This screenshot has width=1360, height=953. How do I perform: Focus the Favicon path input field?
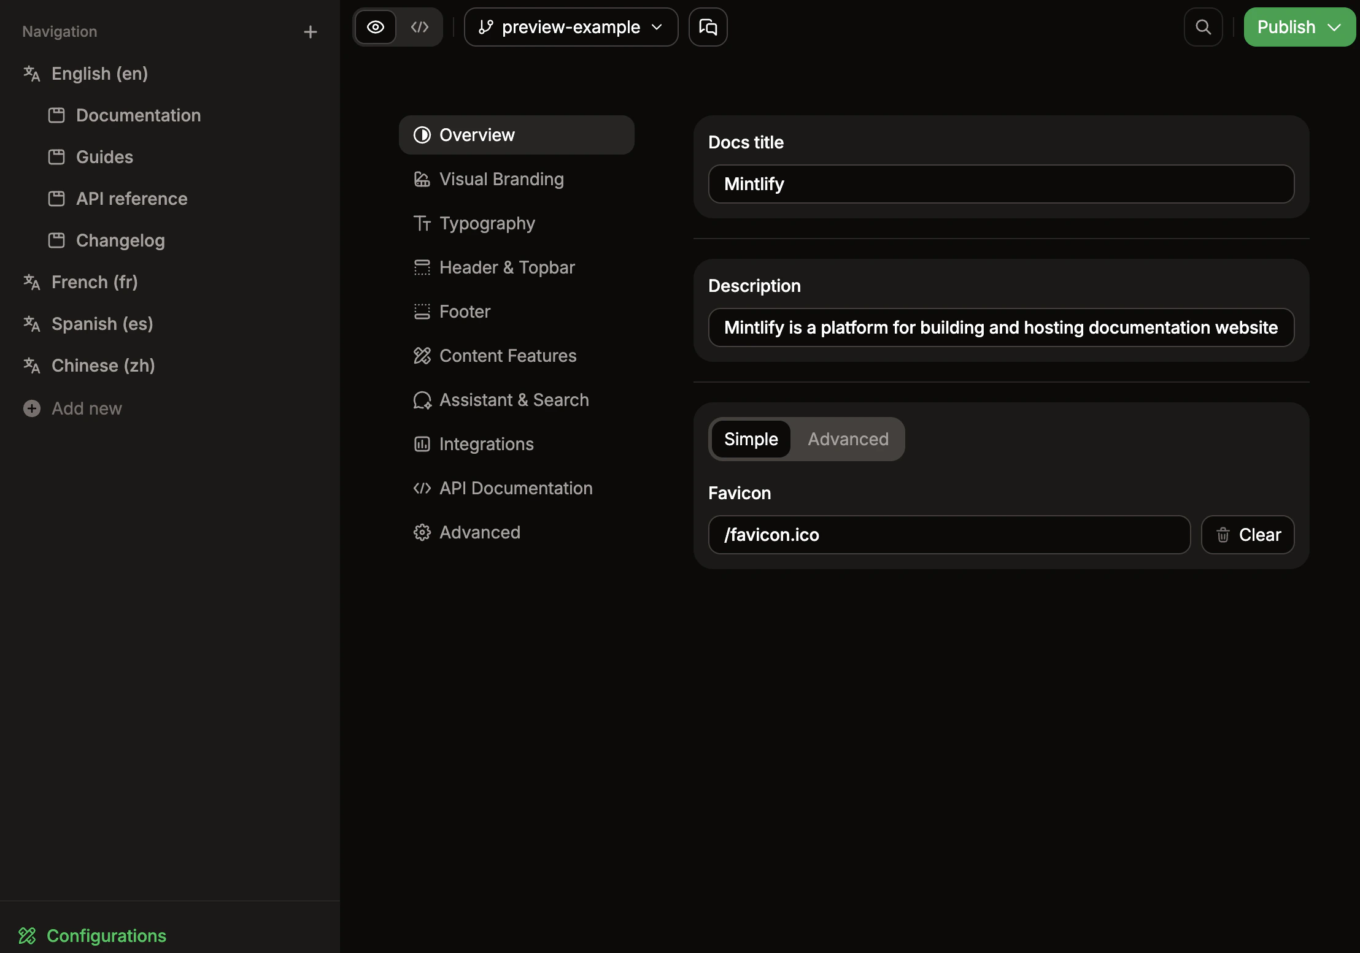click(x=949, y=535)
